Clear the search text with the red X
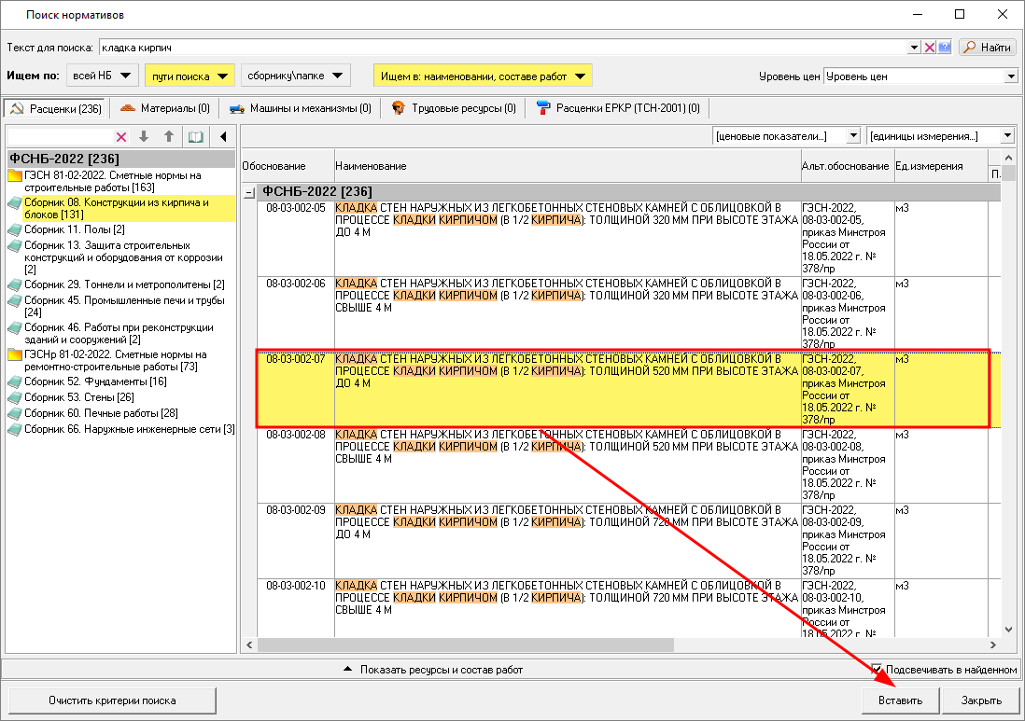The image size is (1025, 721). pos(930,48)
